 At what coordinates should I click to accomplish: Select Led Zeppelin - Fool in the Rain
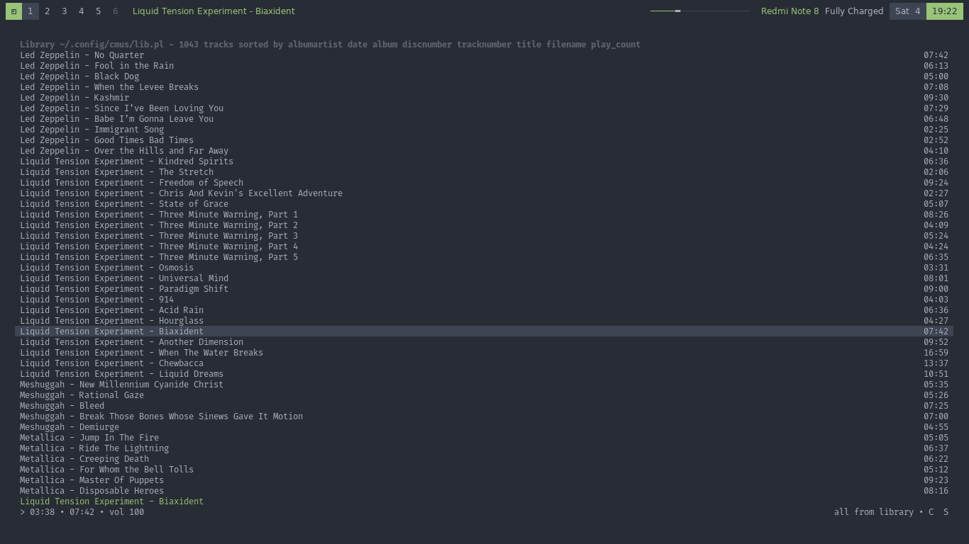pos(484,66)
